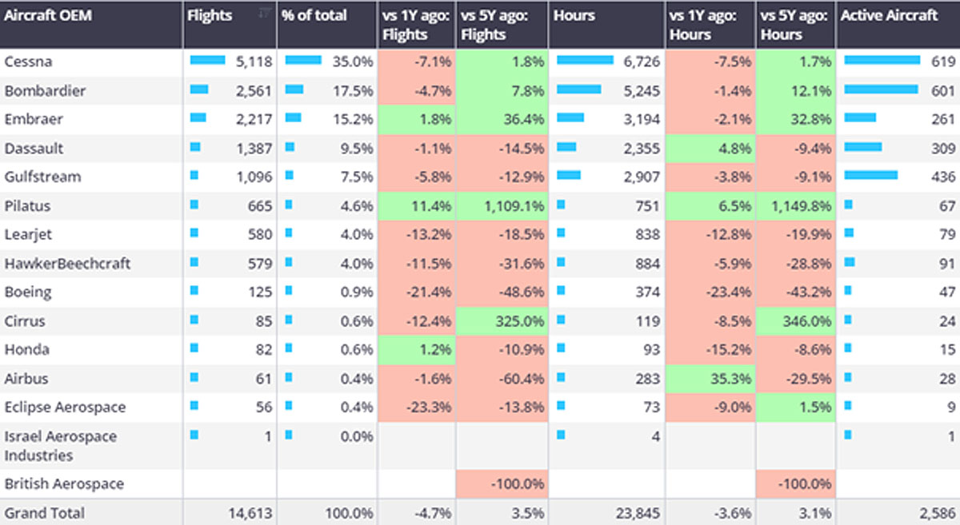
Task: Select Cirrus 346.0% hours cell
Action: tap(795, 320)
